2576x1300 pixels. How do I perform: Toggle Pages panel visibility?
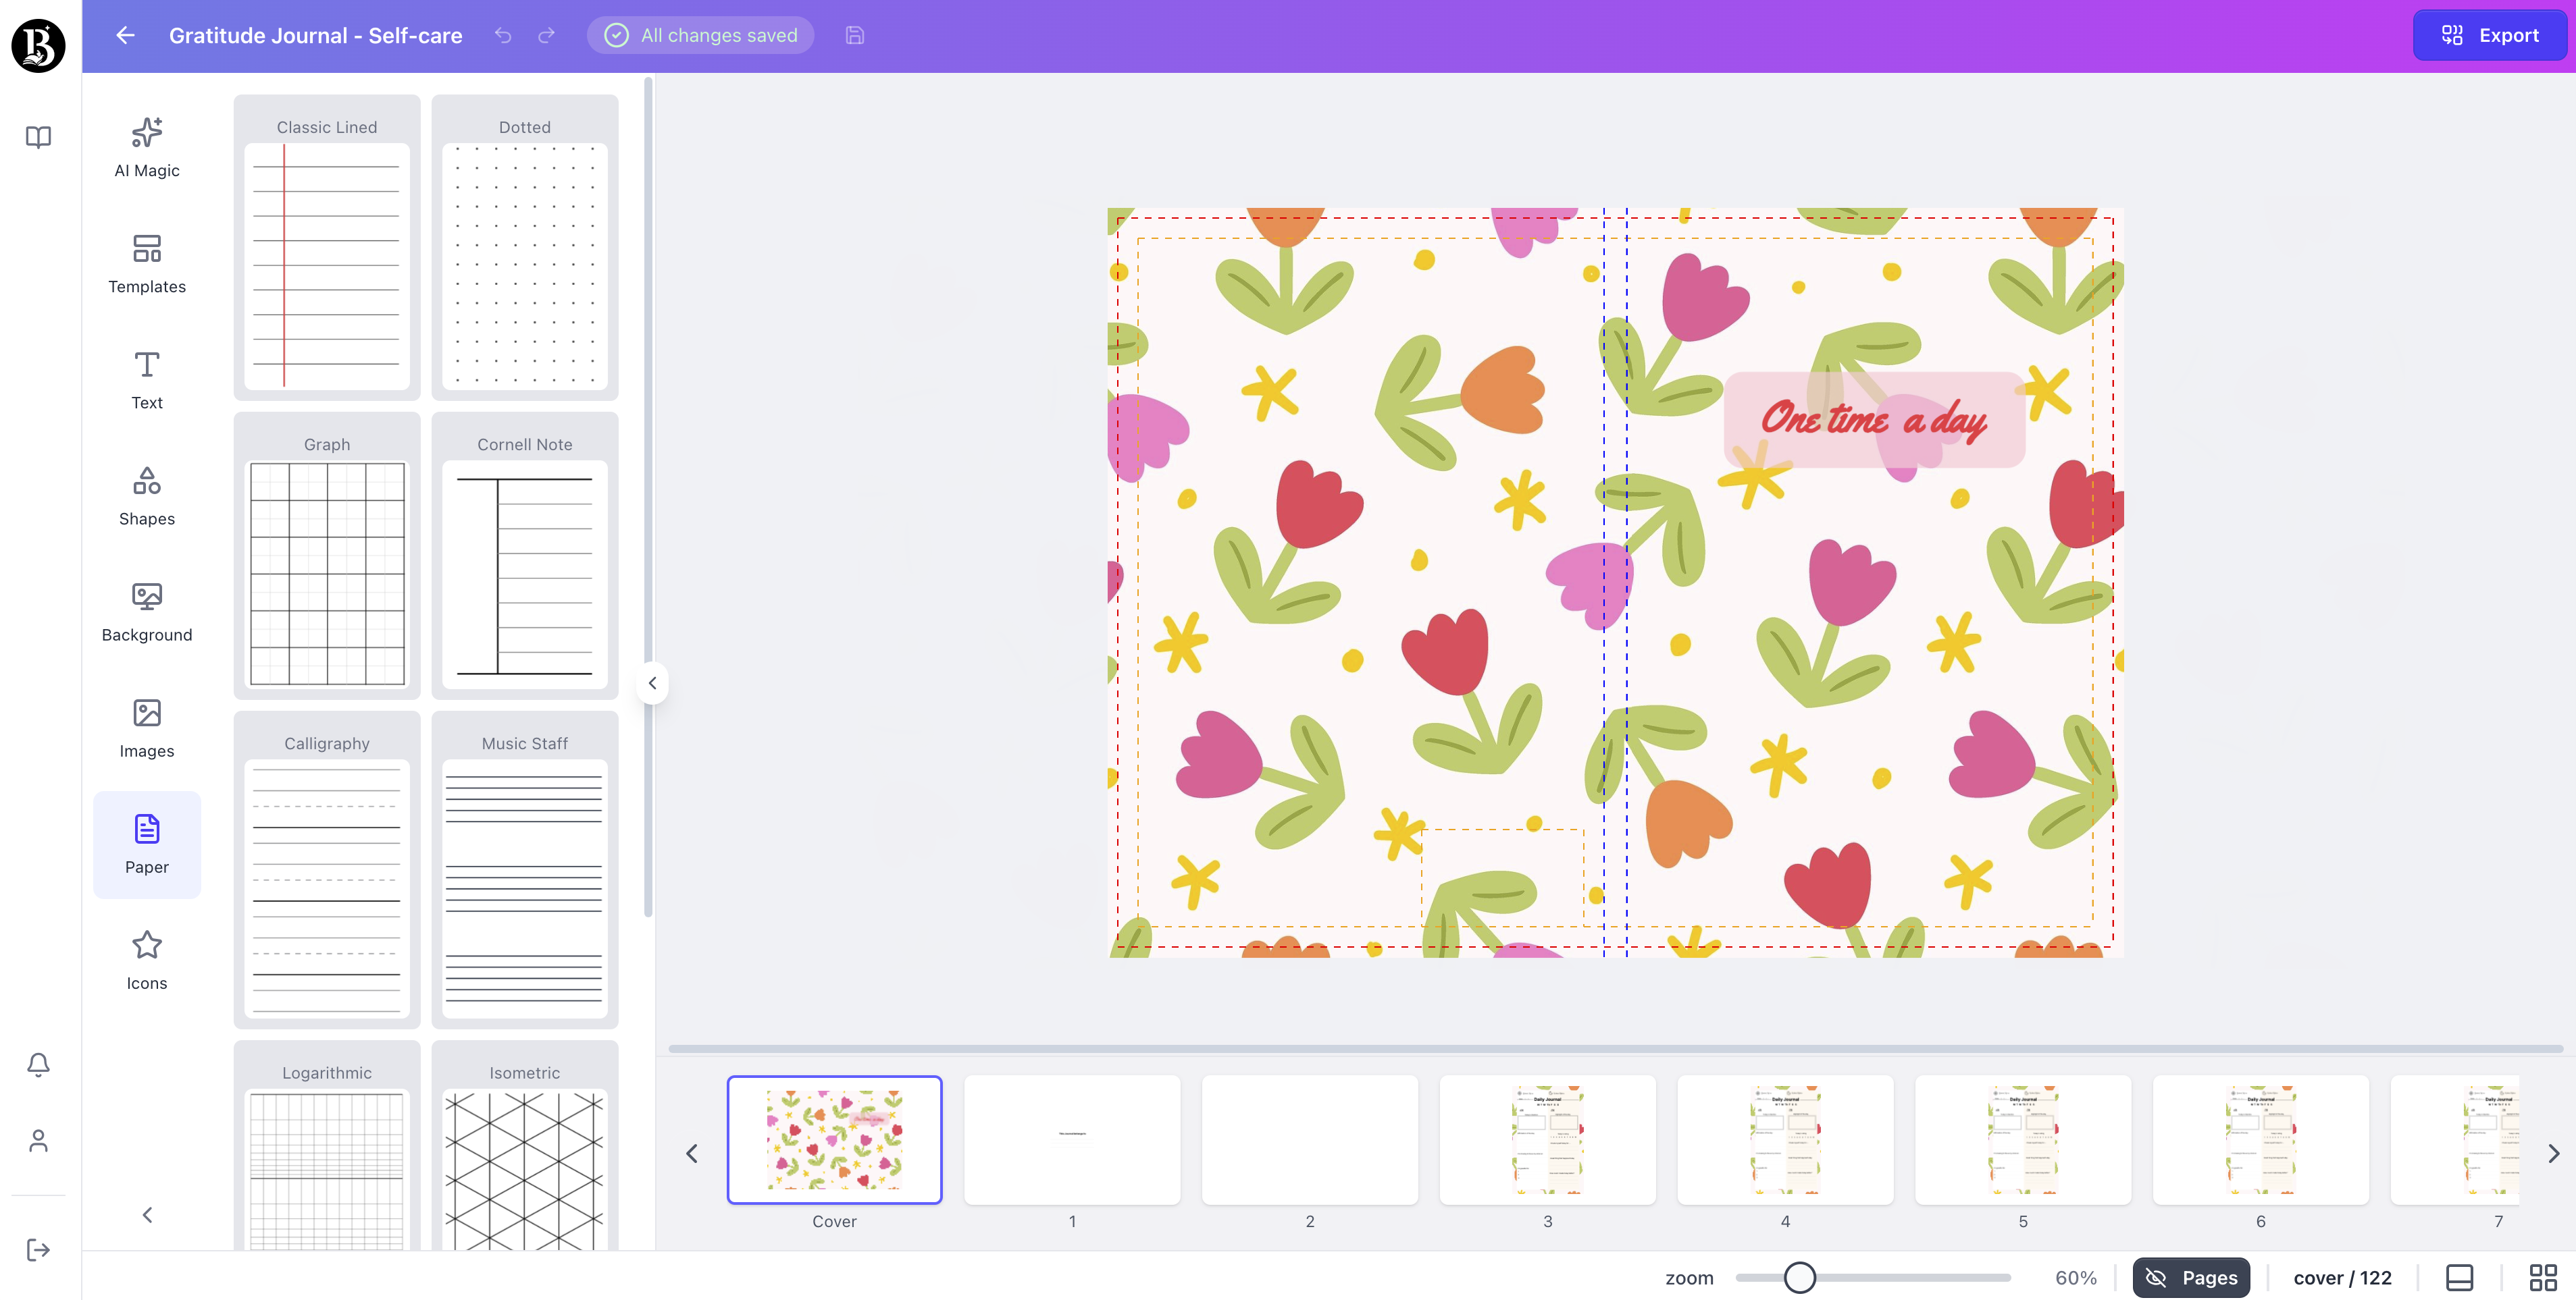[2191, 1276]
